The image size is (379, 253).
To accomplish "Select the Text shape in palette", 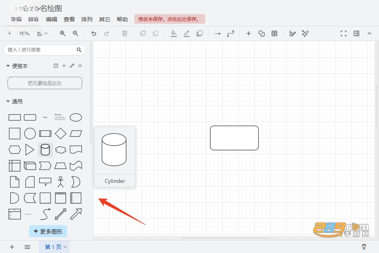I will 45,117.
